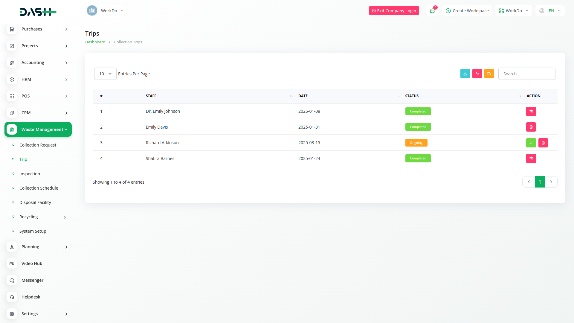This screenshot has width=574, height=323.
Task: Delete Dr. Emily Johnson's trip
Action: click(x=531, y=111)
